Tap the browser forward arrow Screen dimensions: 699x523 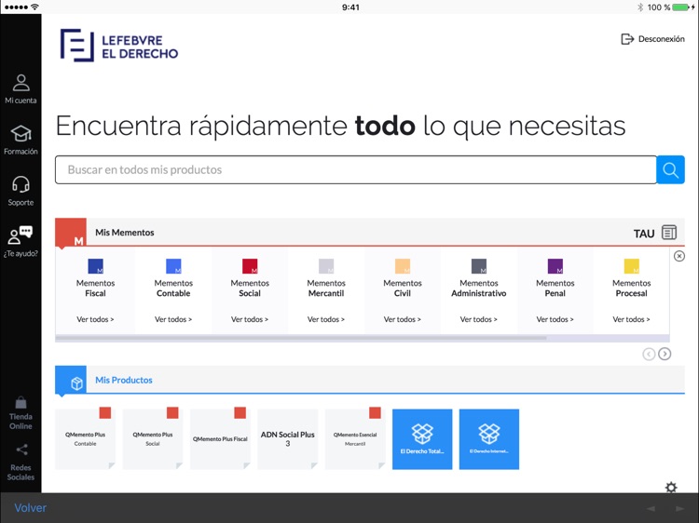tap(679, 509)
